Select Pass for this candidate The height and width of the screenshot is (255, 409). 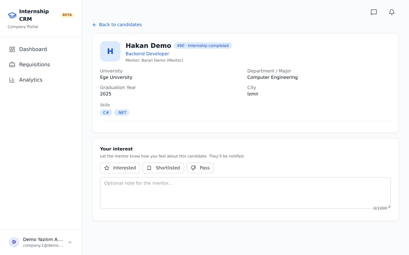coord(200,168)
